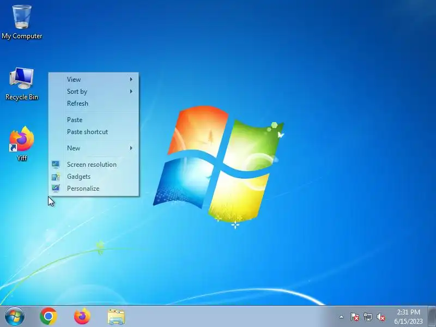Open Screen resolution settings
The width and height of the screenshot is (436, 327).
94,165
